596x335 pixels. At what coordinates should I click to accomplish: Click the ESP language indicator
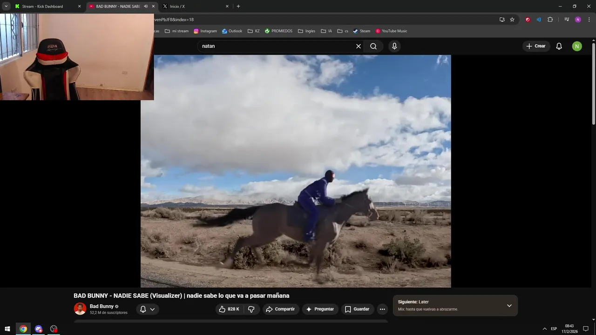554,329
